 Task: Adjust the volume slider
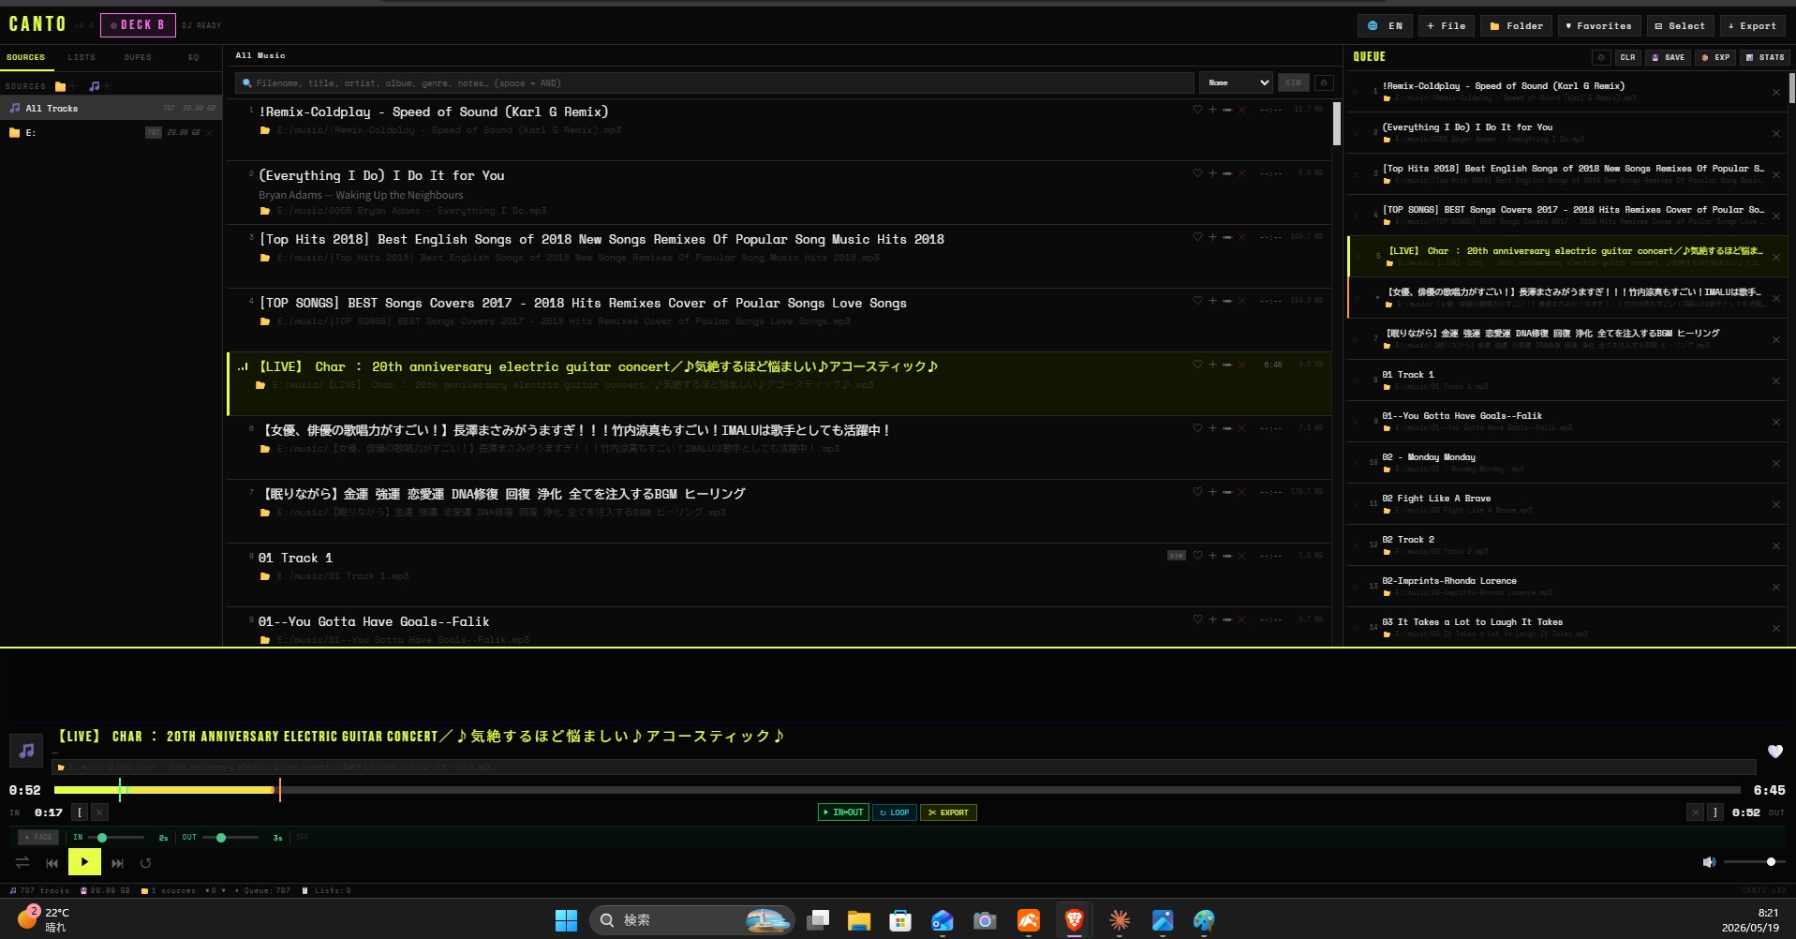pos(1753,862)
